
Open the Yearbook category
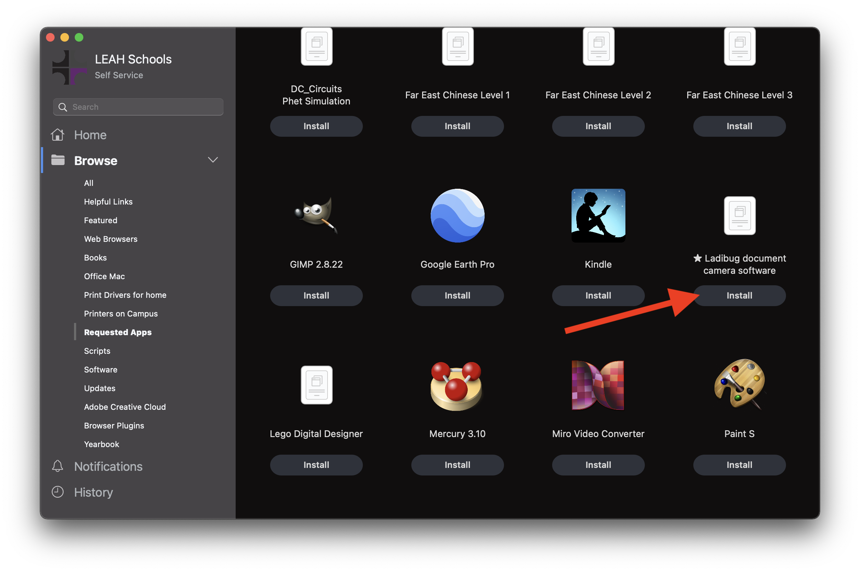click(x=102, y=444)
